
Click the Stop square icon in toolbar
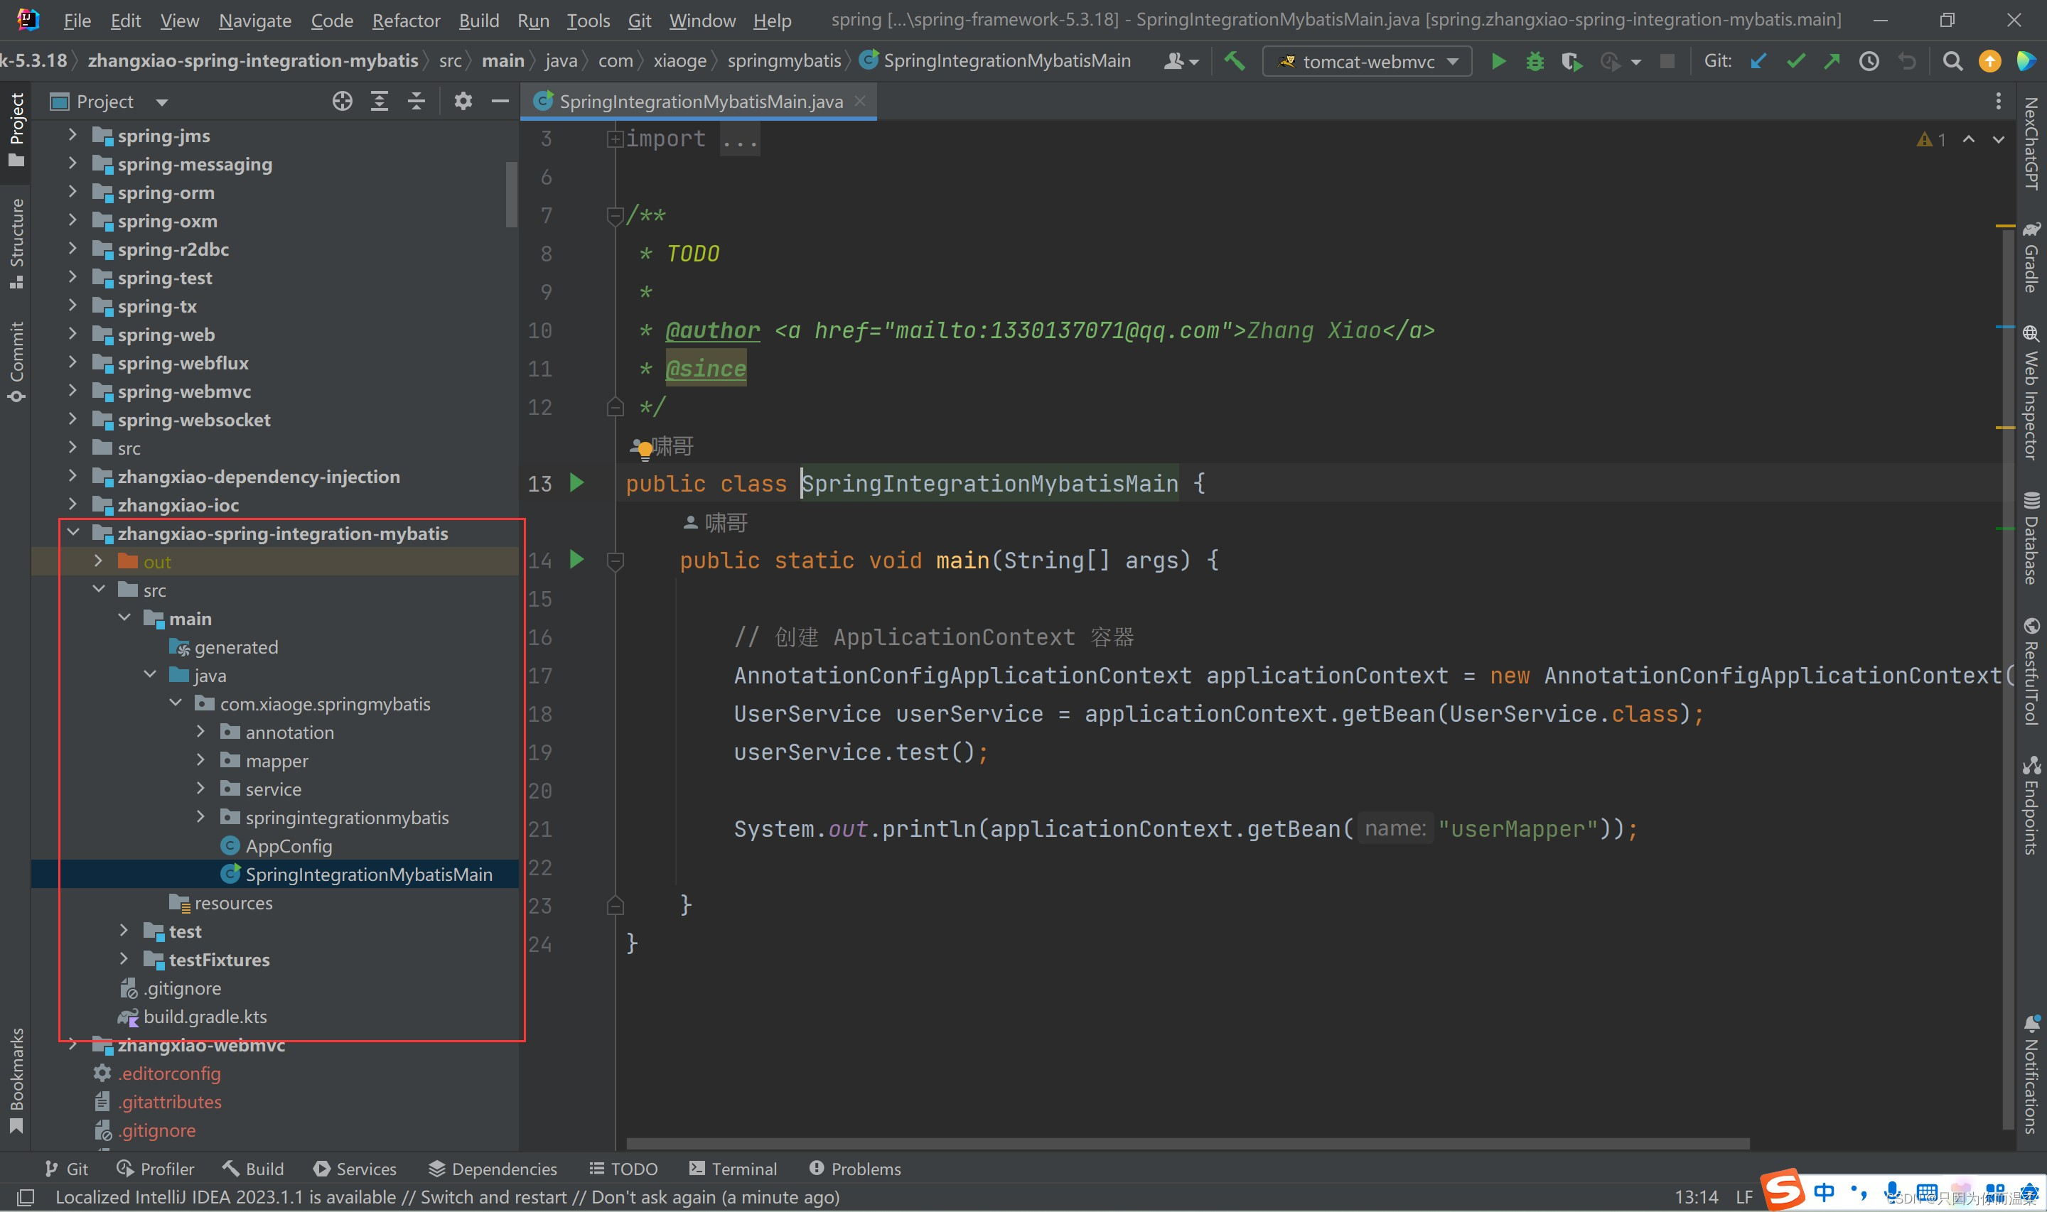(x=1667, y=61)
